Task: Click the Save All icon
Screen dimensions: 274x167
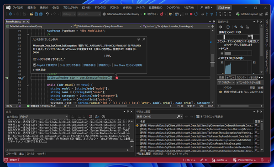Action: [41, 14]
